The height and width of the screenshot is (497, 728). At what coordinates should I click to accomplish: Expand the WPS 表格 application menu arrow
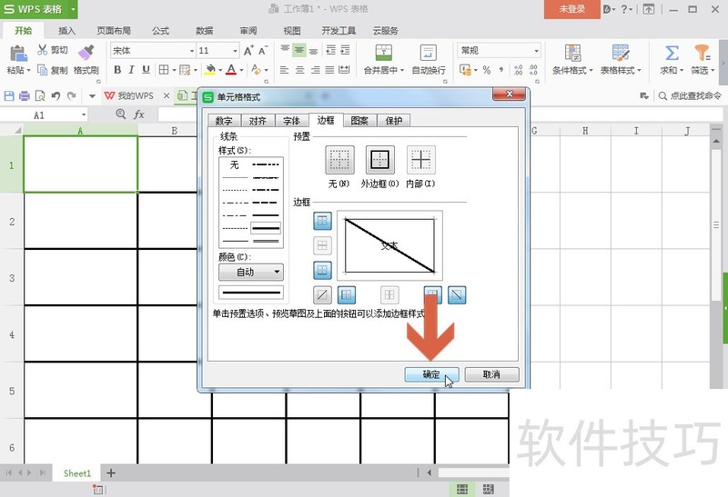(73, 9)
